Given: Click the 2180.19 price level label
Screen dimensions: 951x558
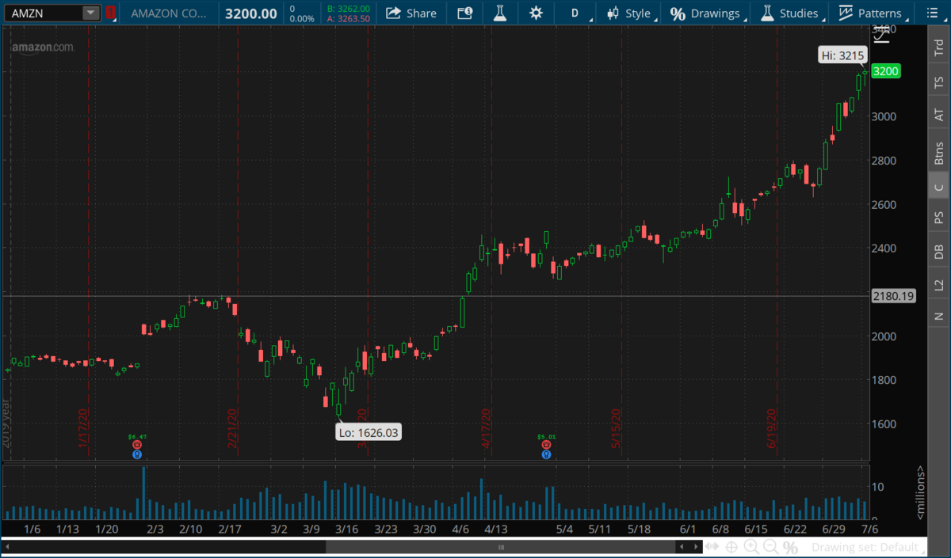Looking at the screenshot, I should pos(893,296).
